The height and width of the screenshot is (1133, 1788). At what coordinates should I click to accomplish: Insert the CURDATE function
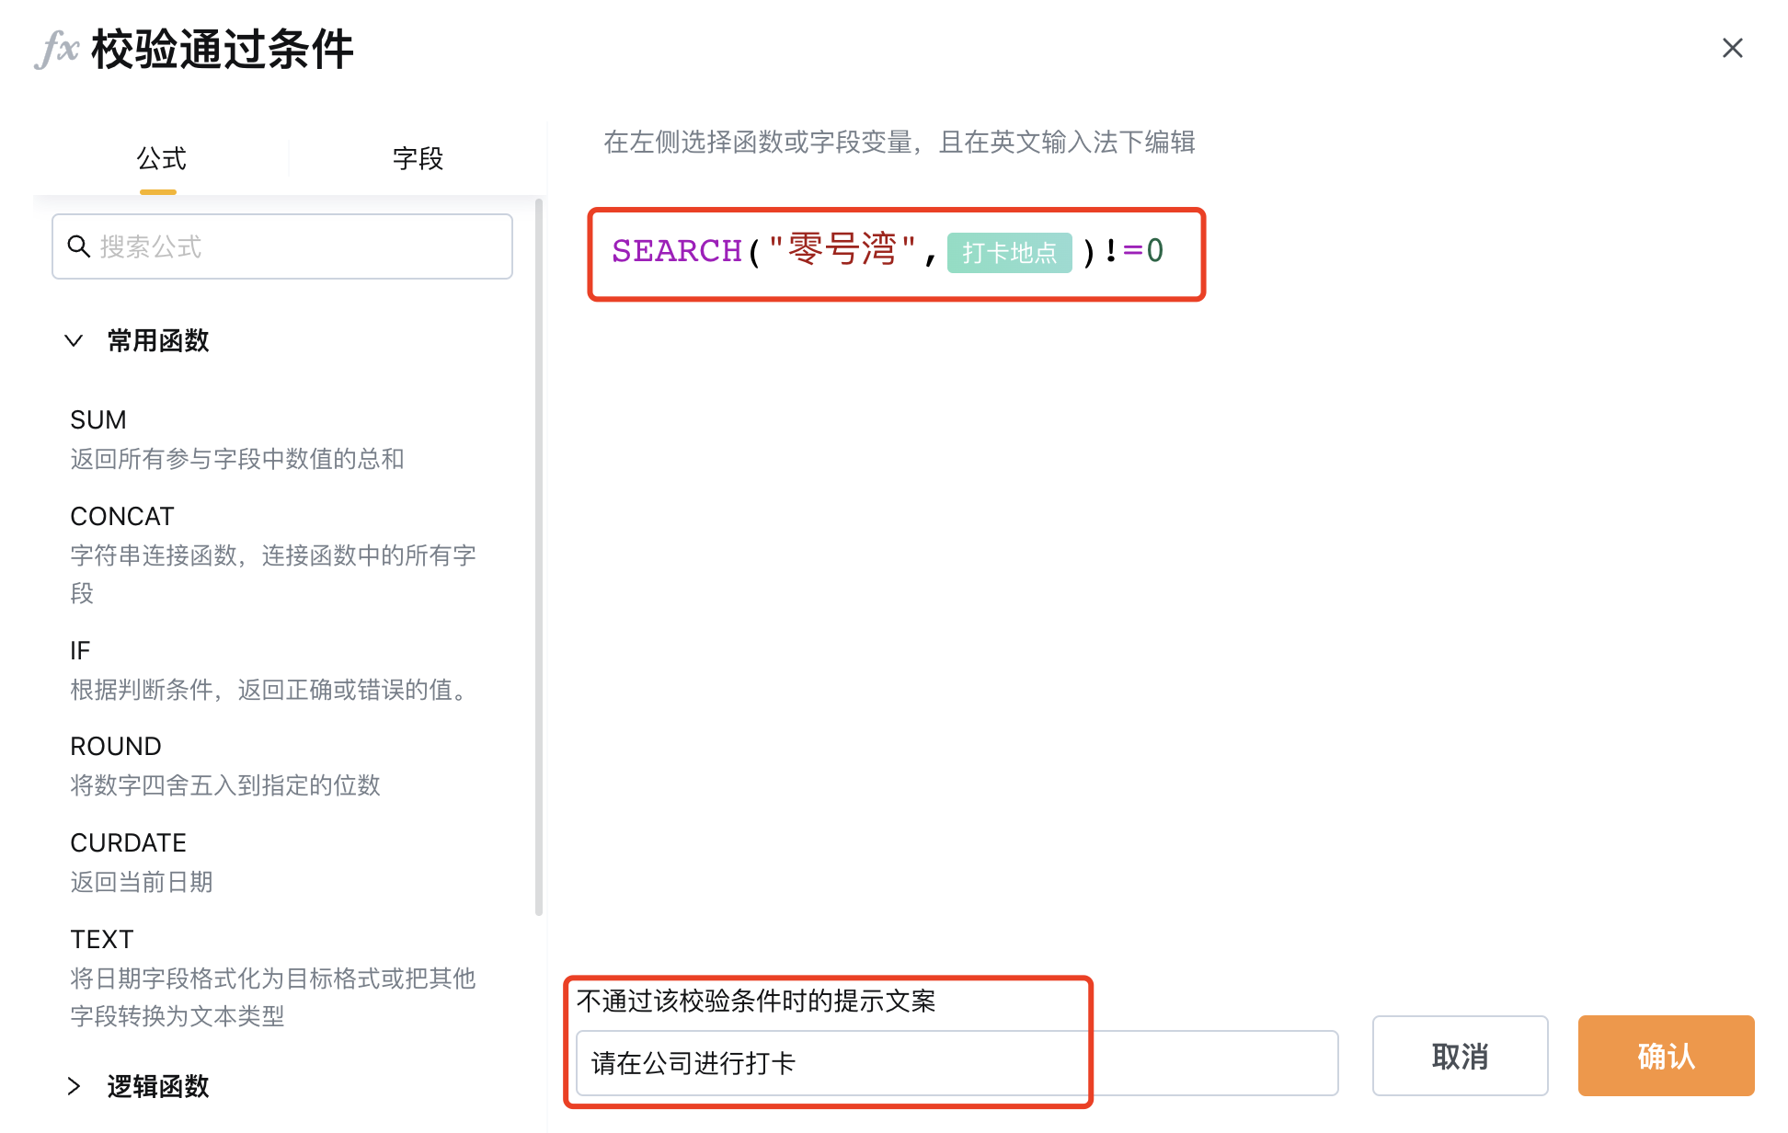[274, 862]
